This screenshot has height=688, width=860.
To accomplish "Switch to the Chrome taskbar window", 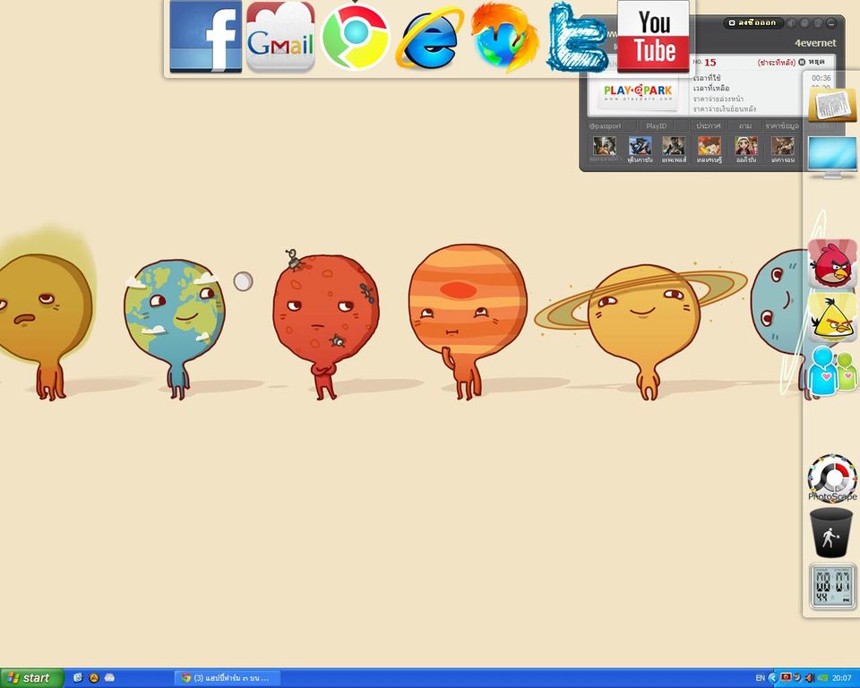I will 227,678.
